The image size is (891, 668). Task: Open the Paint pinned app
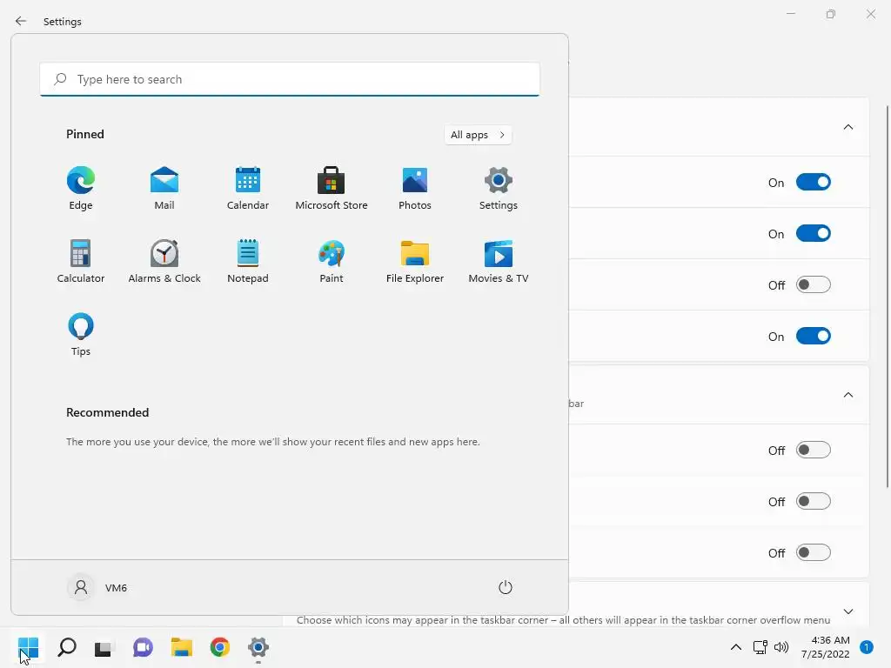point(332,261)
